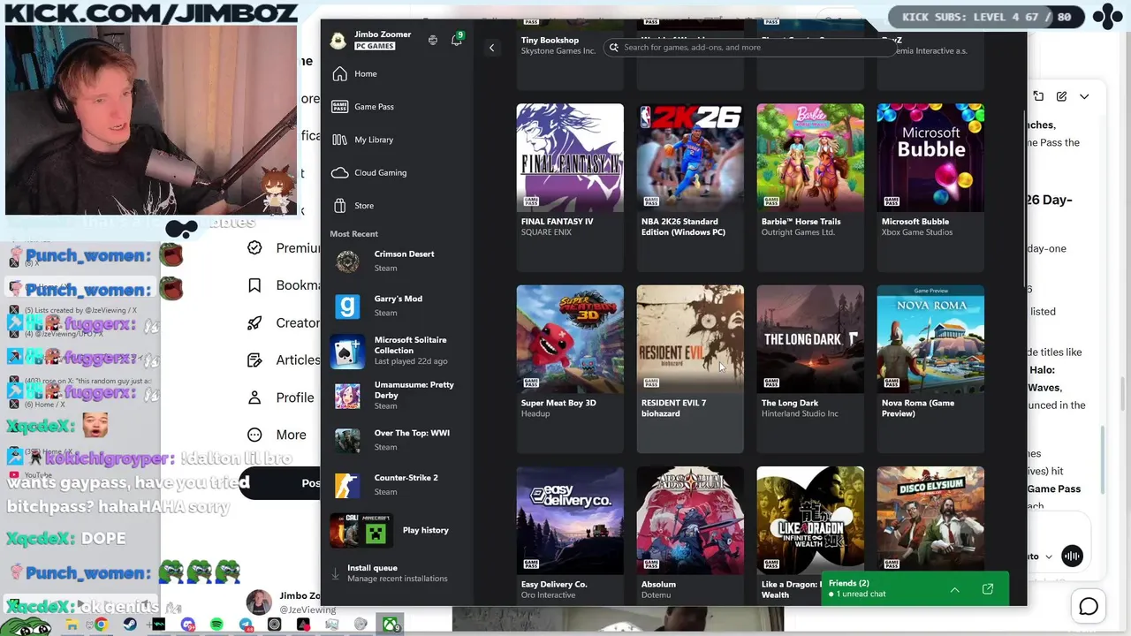
Task: Expand the Friends (2) chat bar chevron
Action: click(x=954, y=589)
